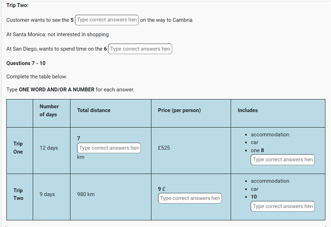This screenshot has width=331, height=227.
Task: Click the question 6 answer input box
Action: click(x=140, y=49)
